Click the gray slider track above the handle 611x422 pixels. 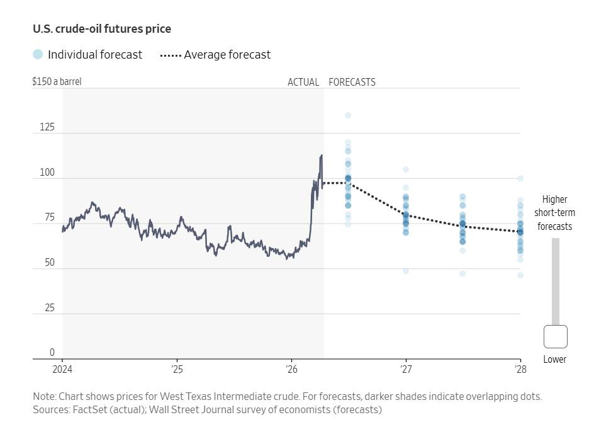point(555,280)
